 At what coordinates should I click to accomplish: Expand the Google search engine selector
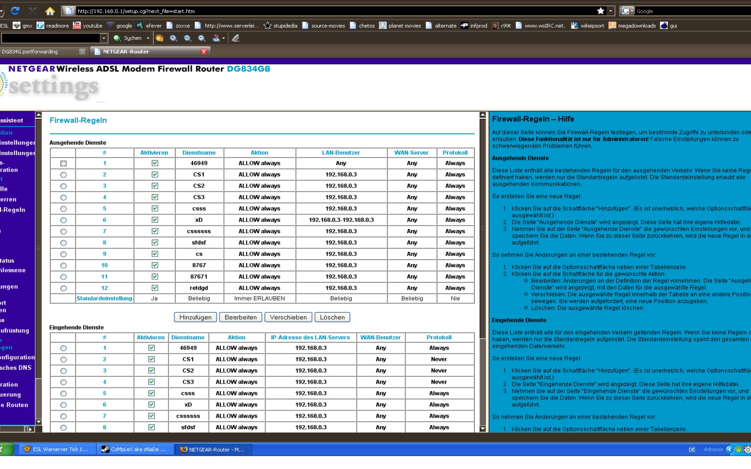click(632, 11)
